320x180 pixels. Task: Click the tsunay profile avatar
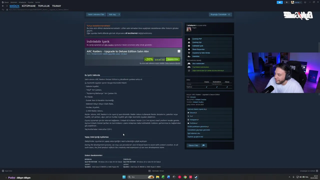pos(292,2)
